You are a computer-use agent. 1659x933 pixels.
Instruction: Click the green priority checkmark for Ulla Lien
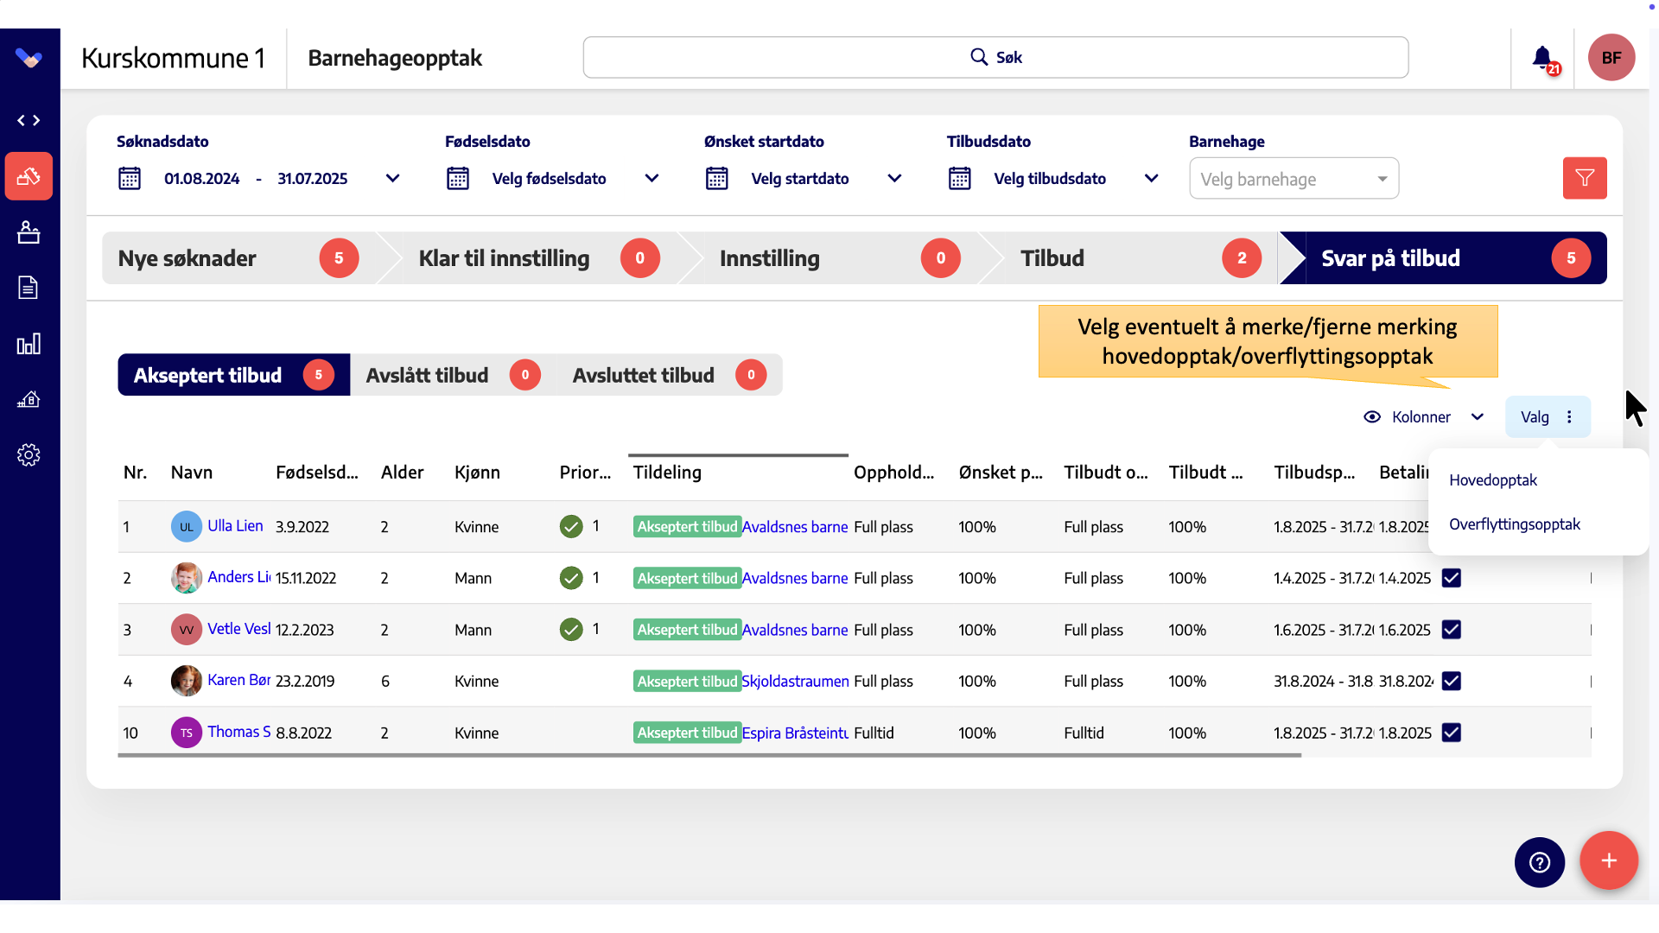571,526
